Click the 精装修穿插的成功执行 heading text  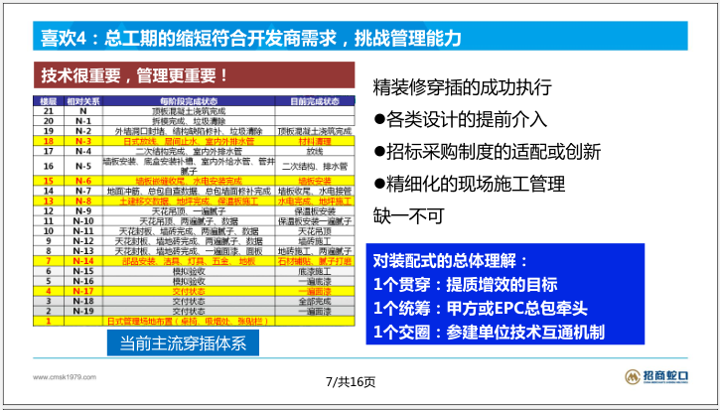tap(465, 85)
